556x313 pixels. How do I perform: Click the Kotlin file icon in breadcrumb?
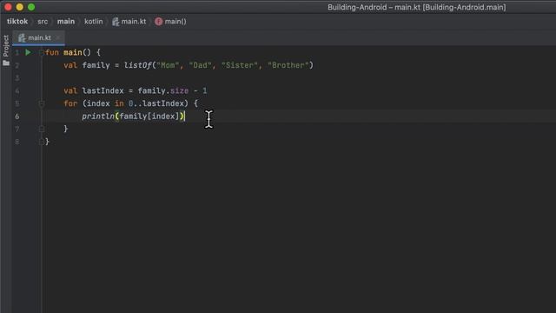pos(116,22)
